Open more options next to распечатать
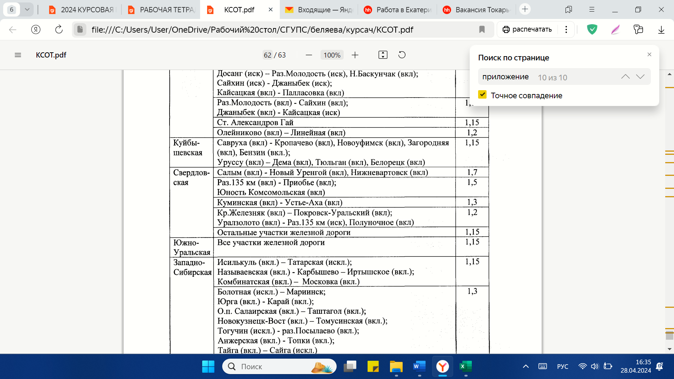This screenshot has width=674, height=379. 566,29
